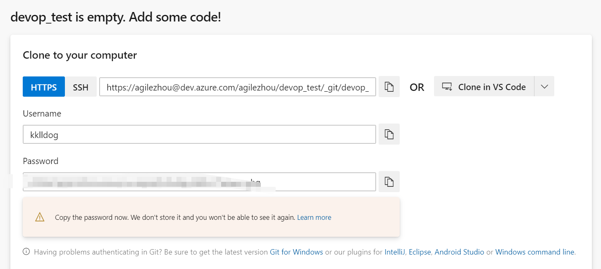Click the warning triangle icon
The height and width of the screenshot is (269, 601).
pyautogui.click(x=40, y=217)
